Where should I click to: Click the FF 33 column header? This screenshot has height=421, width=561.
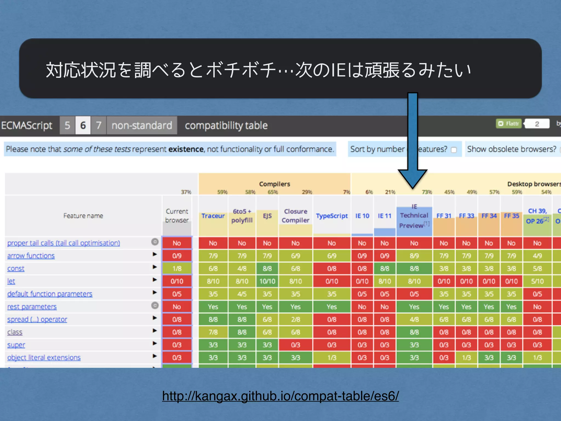(x=466, y=216)
